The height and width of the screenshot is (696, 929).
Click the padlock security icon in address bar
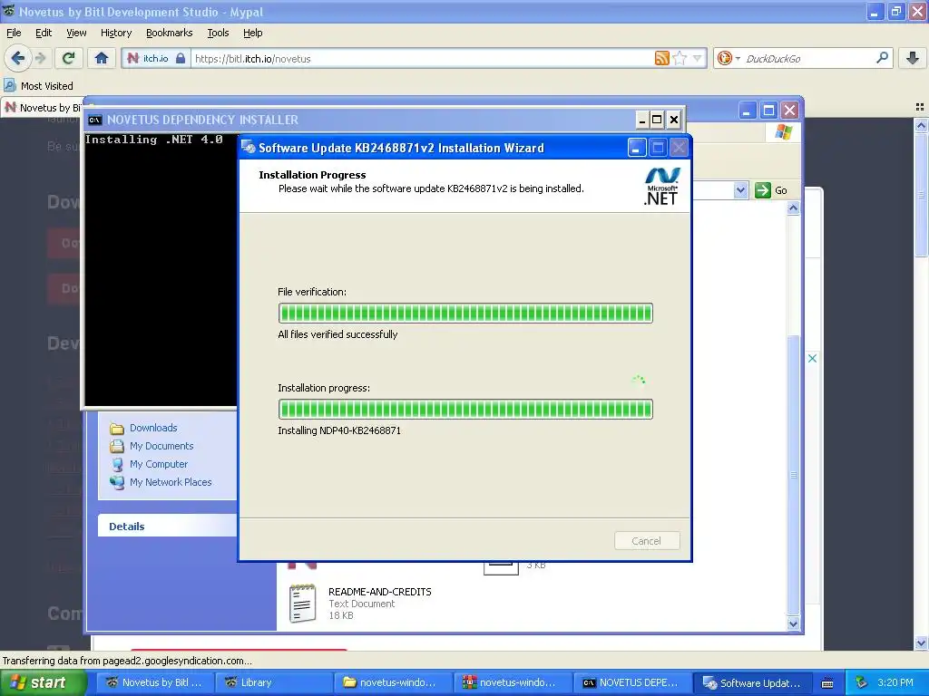point(181,59)
